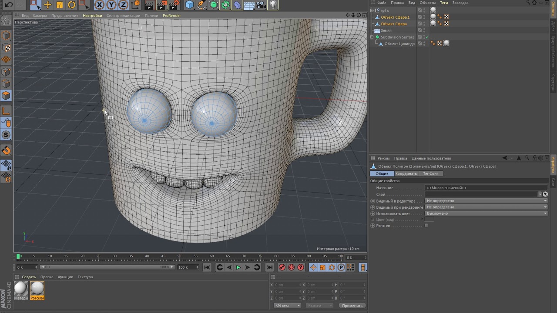Open the 'Использовать цвет' dropdown
This screenshot has width=557, height=313.
coord(486,213)
